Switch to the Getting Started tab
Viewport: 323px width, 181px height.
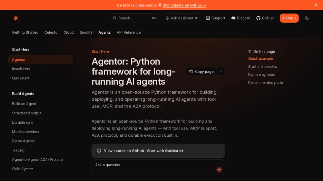click(25, 32)
